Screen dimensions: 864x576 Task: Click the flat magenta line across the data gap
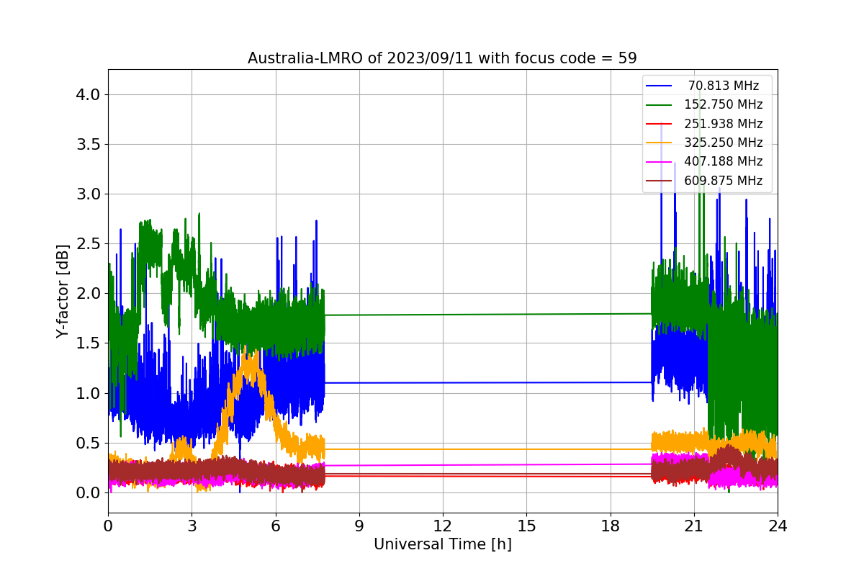(488, 464)
